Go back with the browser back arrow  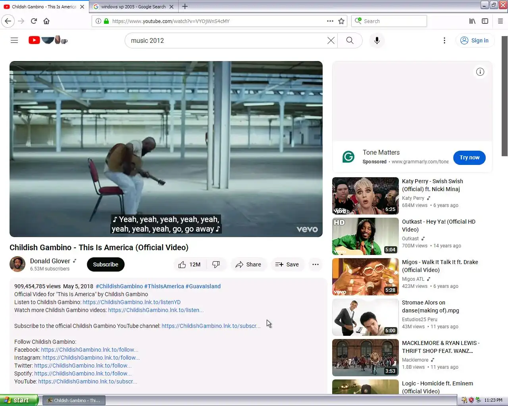point(8,21)
